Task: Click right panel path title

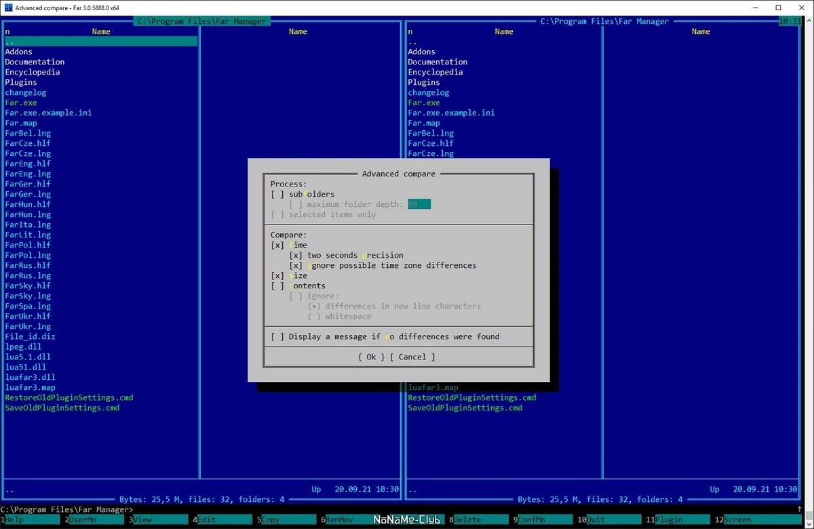Action: coord(604,21)
